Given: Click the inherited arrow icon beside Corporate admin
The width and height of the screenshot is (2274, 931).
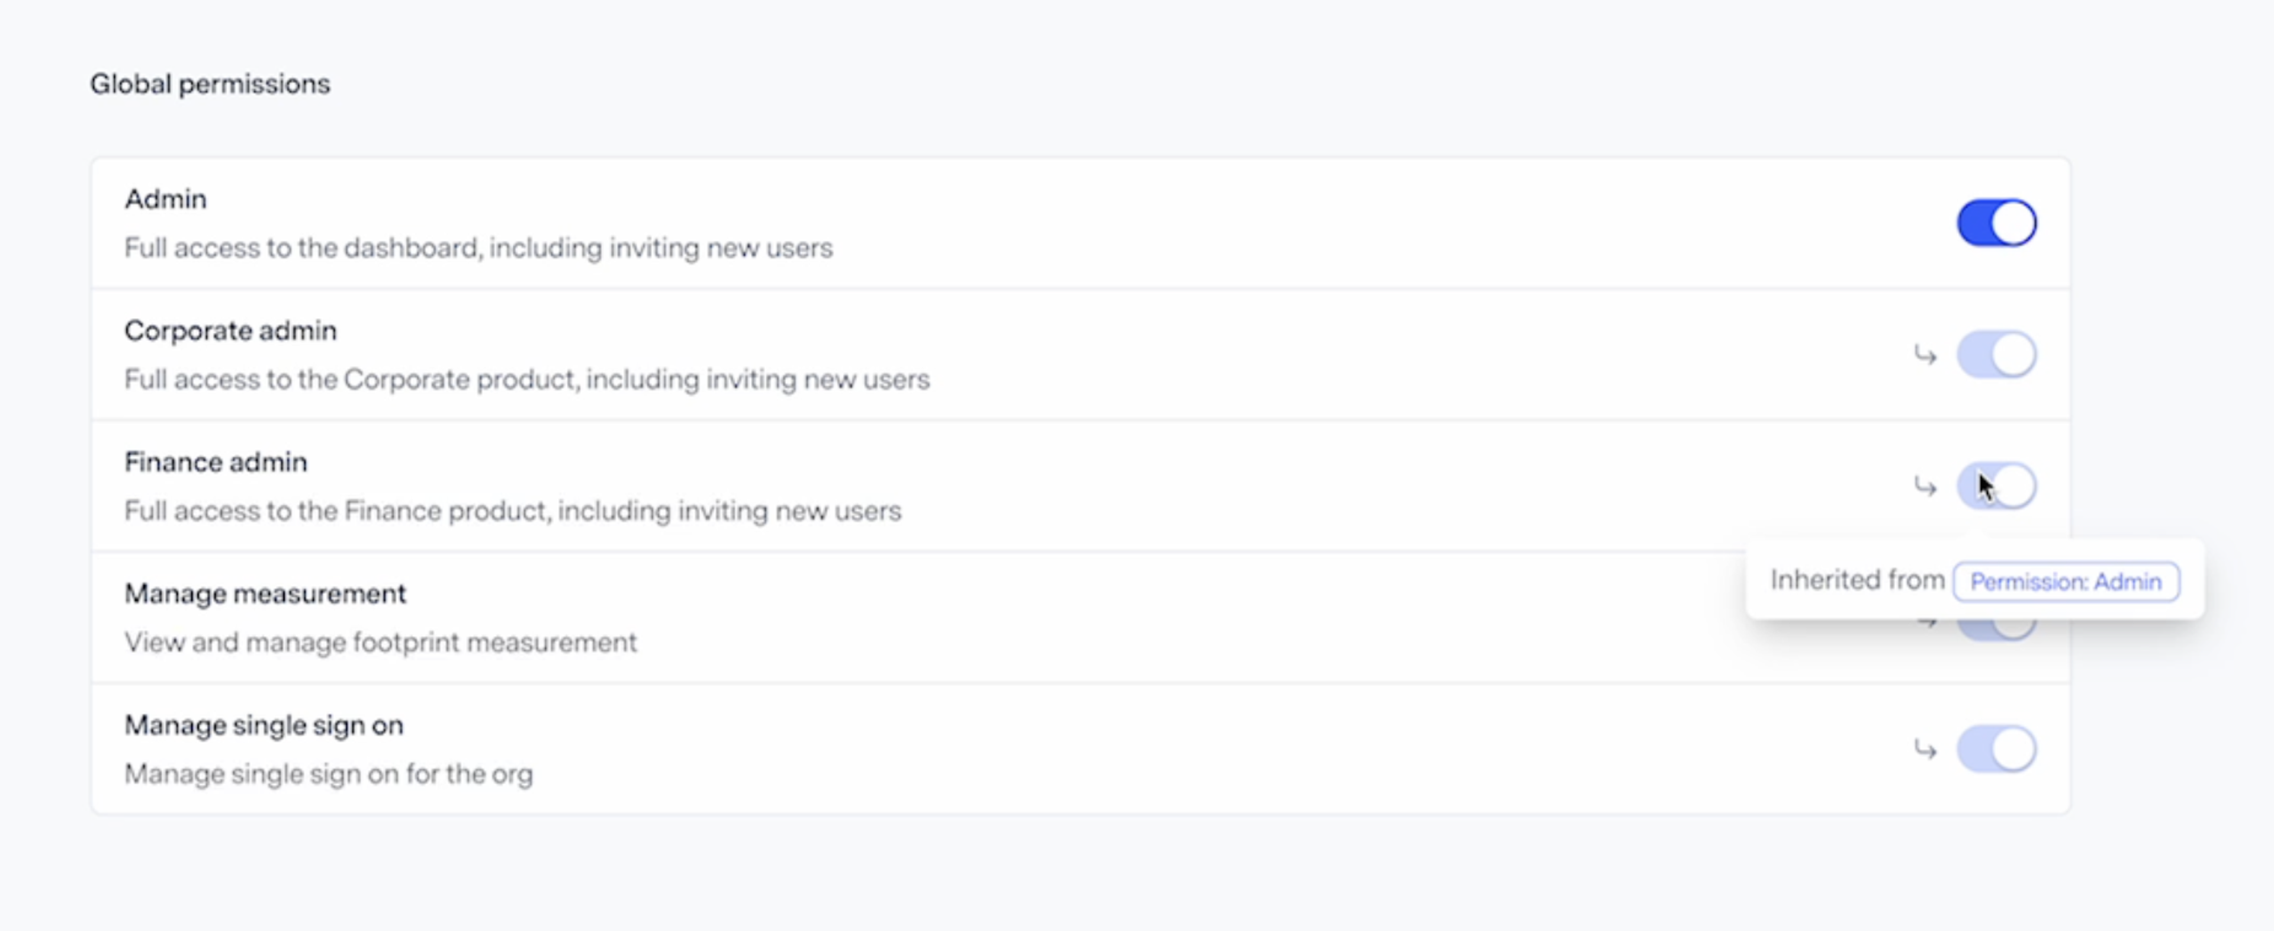Looking at the screenshot, I should pos(1925,355).
